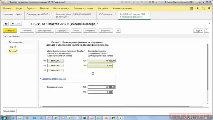Screen dimensions: 213x120
Task: Click the Выгрузить button
Action: click(x=106, y=31)
